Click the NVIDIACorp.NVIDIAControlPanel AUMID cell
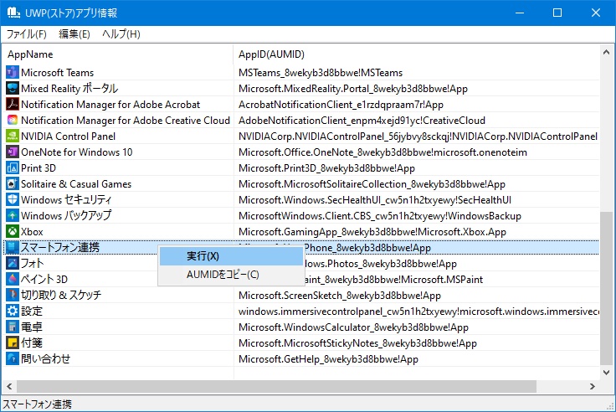Screen dimensions: 616x412 click(x=418, y=136)
